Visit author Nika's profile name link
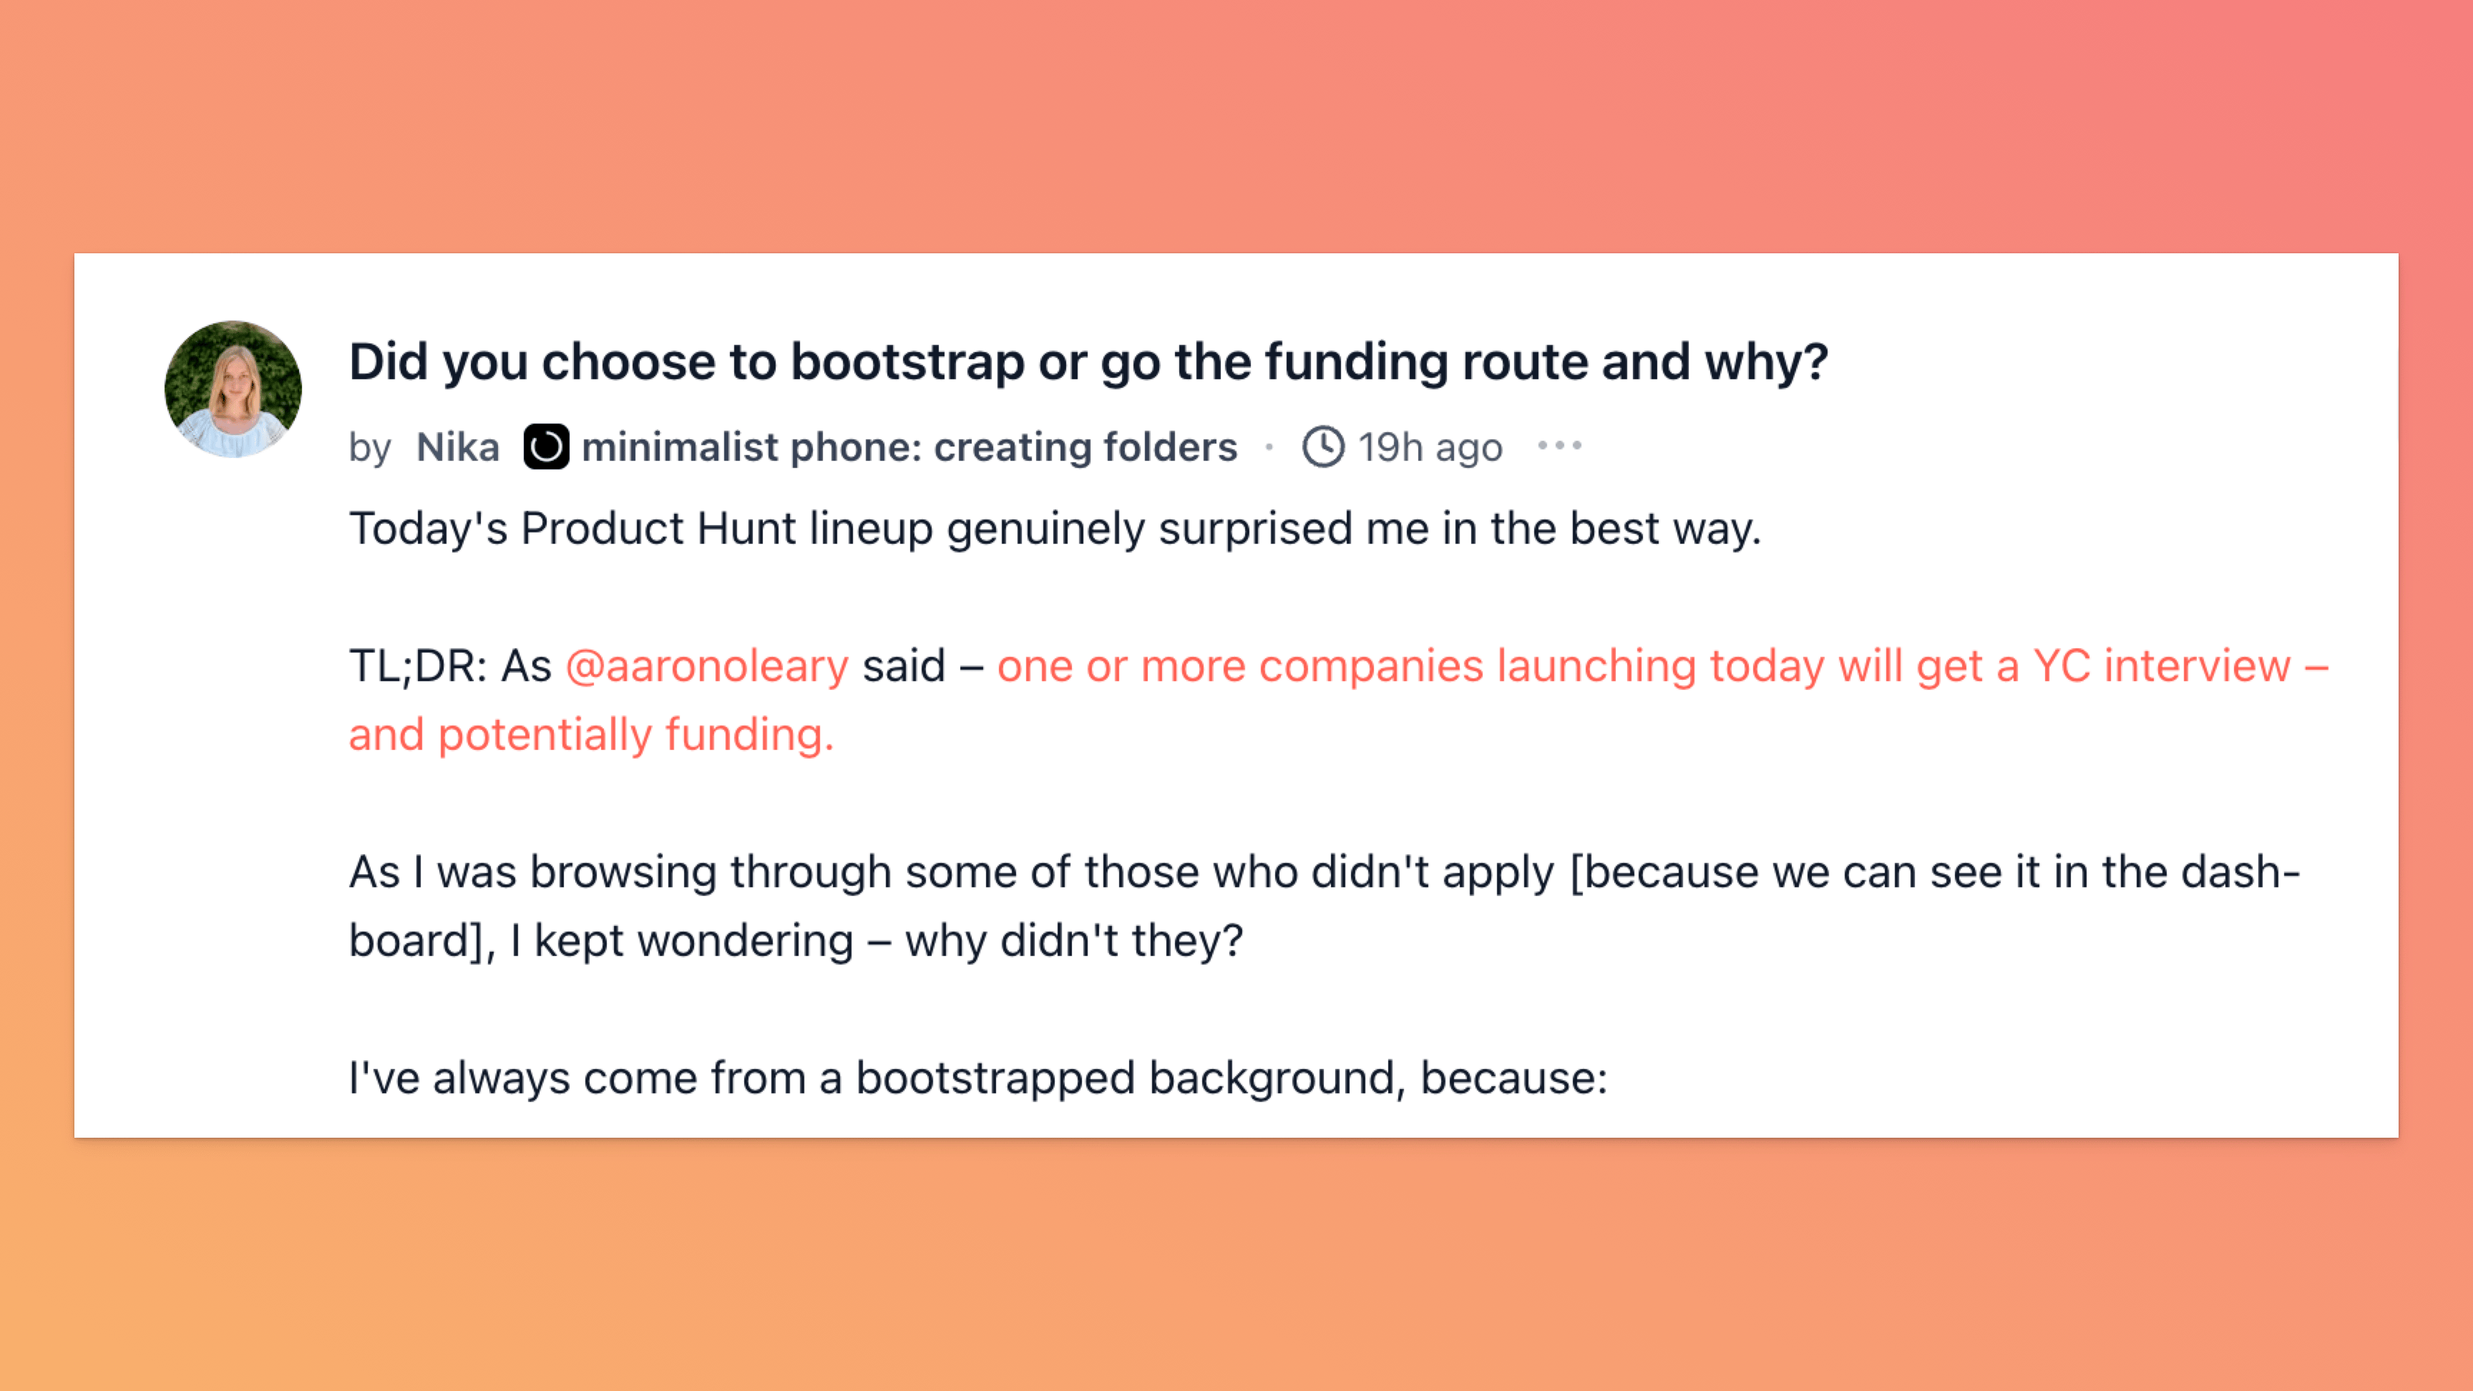The height and width of the screenshot is (1391, 2473). (x=458, y=447)
